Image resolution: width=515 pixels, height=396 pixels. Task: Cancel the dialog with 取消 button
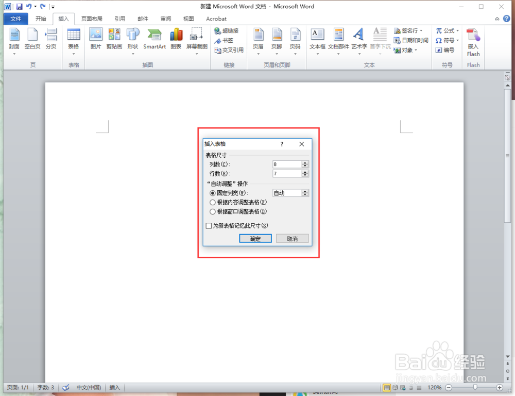point(292,238)
